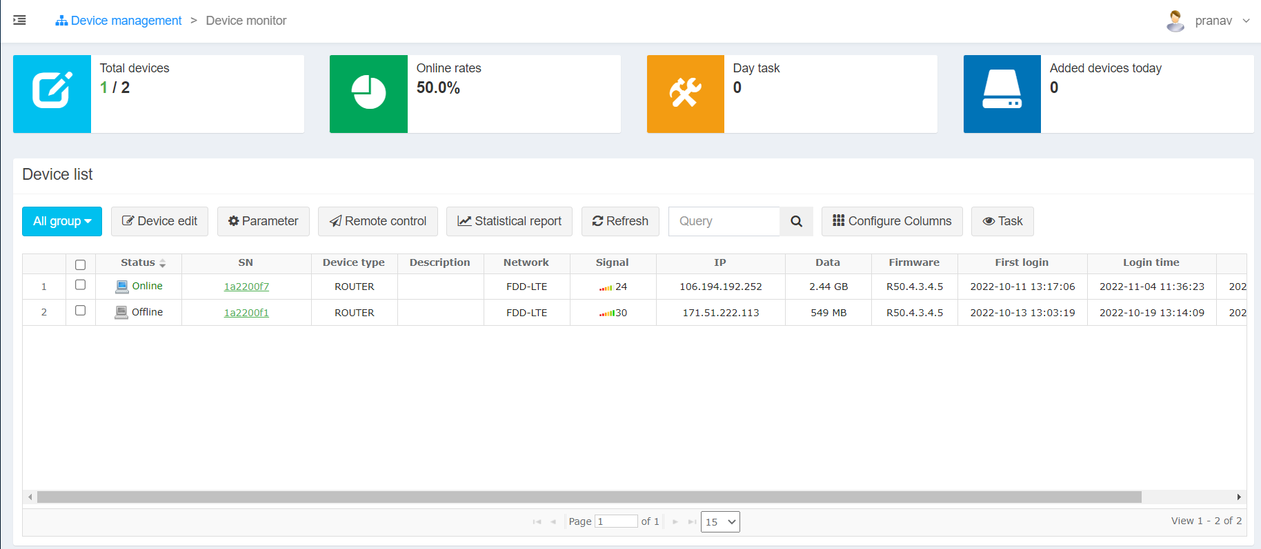Expand the All group dropdown

point(62,221)
